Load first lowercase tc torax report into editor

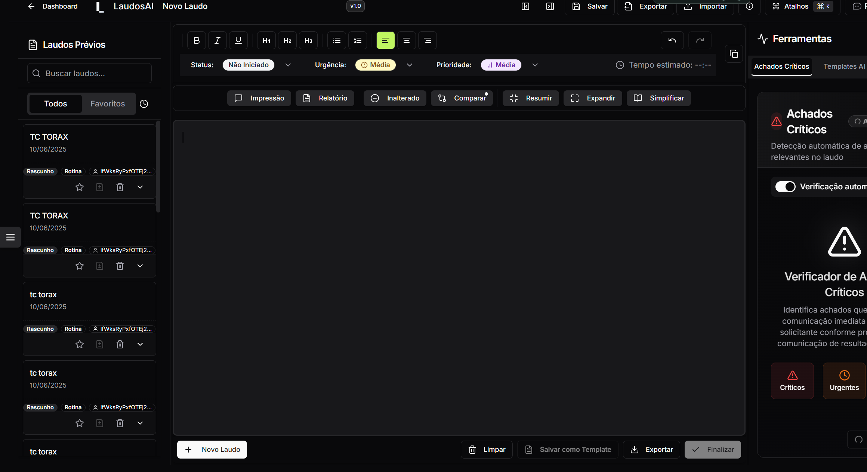tap(100, 344)
